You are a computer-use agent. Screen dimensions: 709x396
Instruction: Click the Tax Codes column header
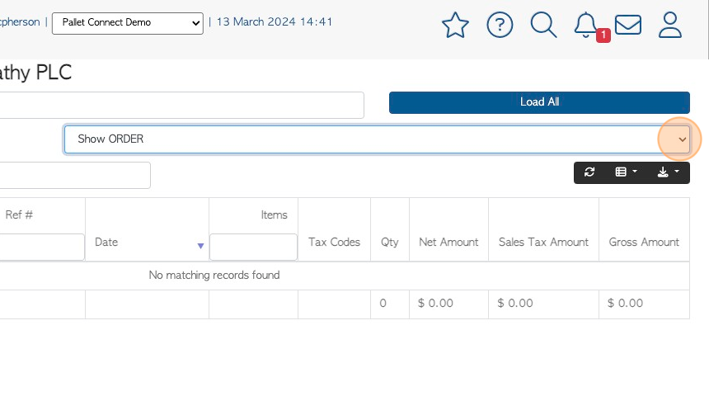click(334, 242)
